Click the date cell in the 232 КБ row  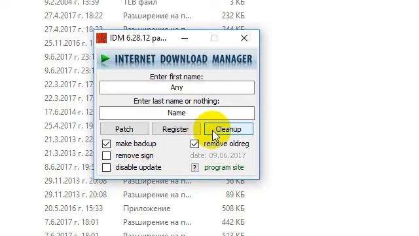[x=73, y=16]
